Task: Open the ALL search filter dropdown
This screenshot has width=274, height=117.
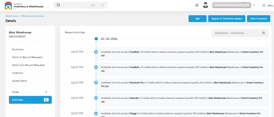Action: pyautogui.click(x=97, y=5)
